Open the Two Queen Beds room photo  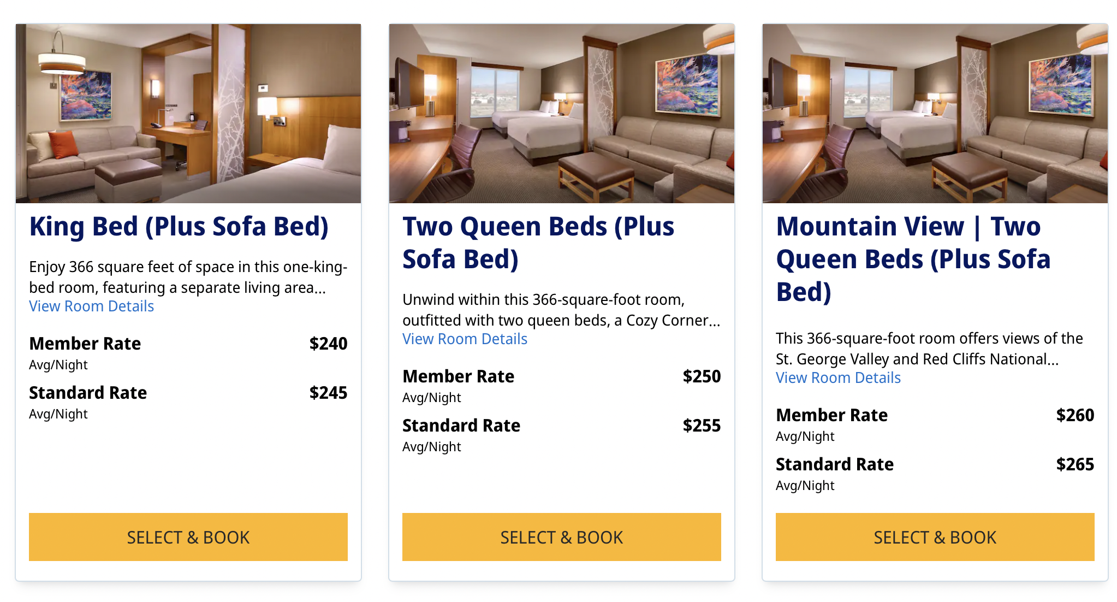(561, 113)
